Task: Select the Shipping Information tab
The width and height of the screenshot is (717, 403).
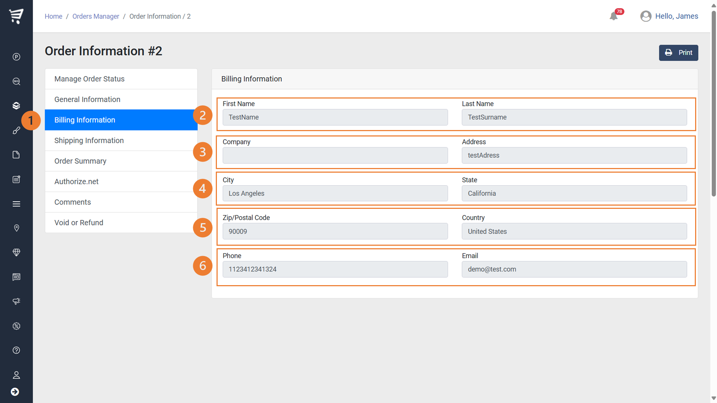Action: coord(89,140)
